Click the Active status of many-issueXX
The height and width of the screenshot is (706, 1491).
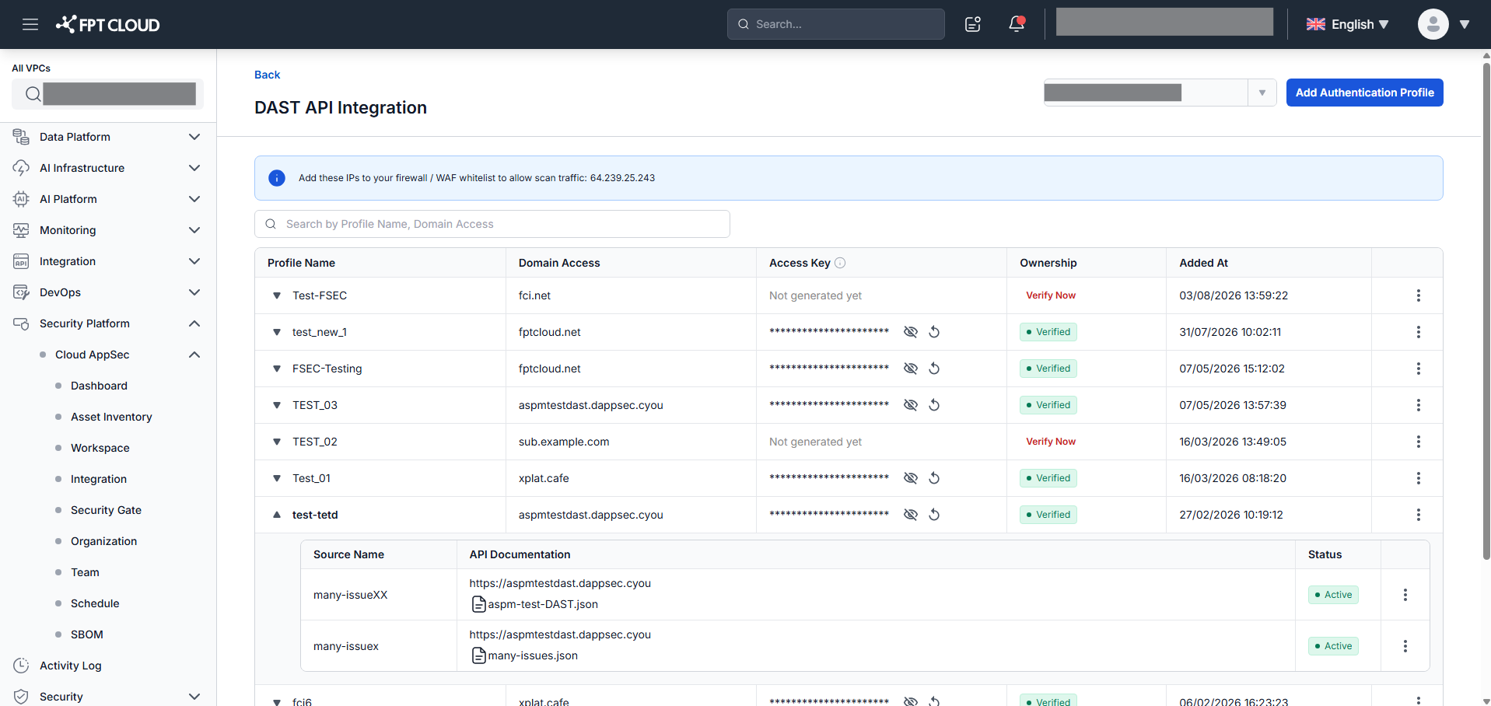pyautogui.click(x=1333, y=595)
